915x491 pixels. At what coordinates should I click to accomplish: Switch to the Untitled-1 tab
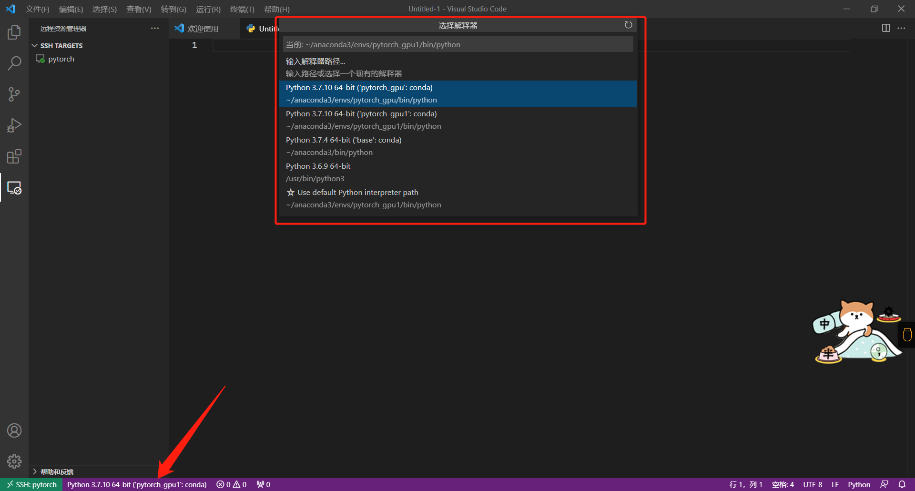260,29
